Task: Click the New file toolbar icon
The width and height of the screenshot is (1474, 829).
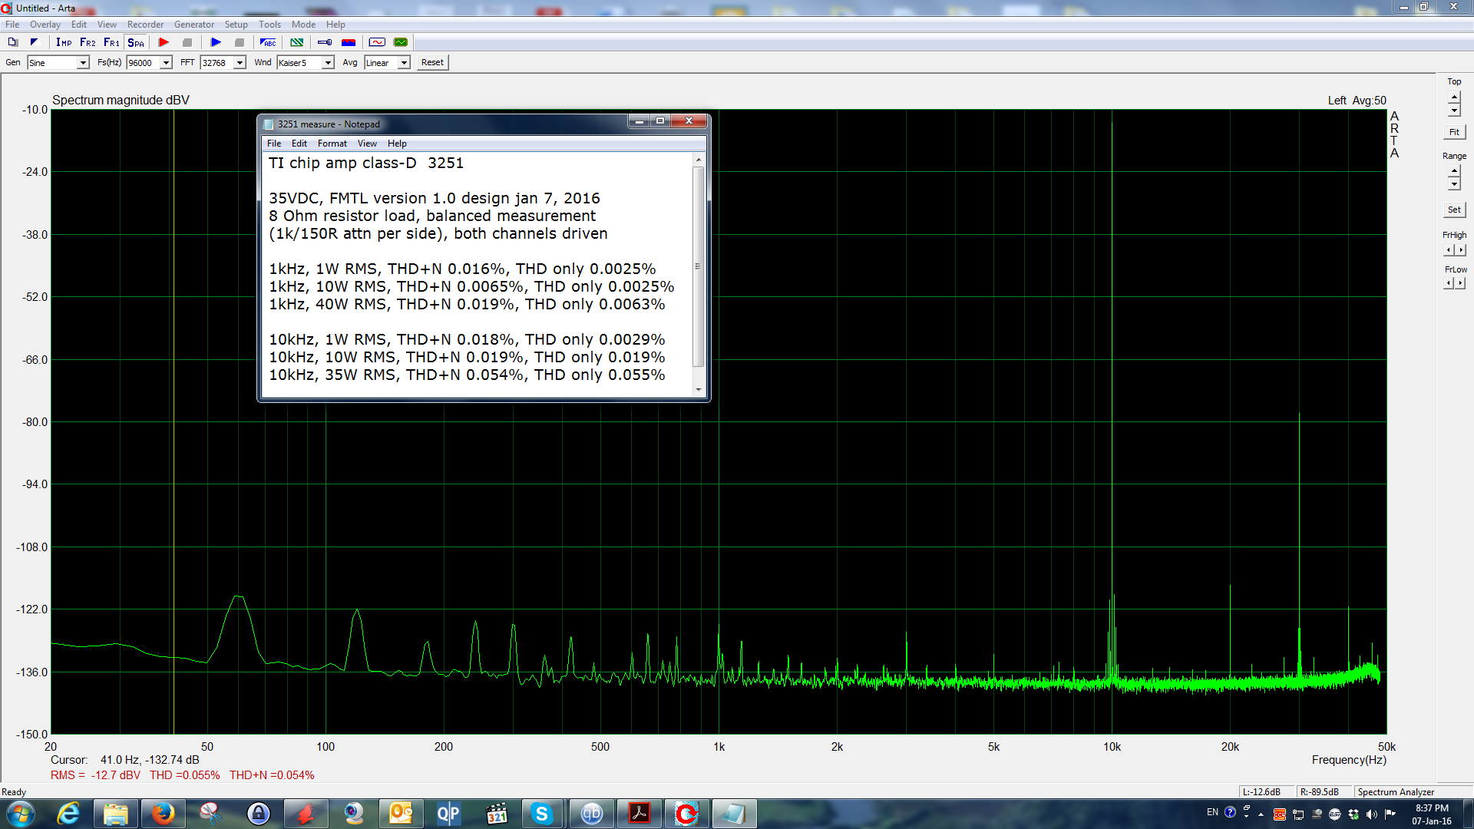Action: (13, 42)
